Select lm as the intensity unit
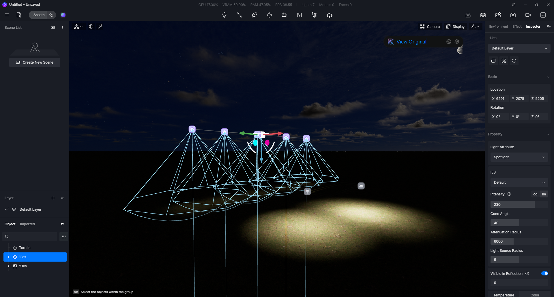This screenshot has width=554, height=297. (544, 194)
